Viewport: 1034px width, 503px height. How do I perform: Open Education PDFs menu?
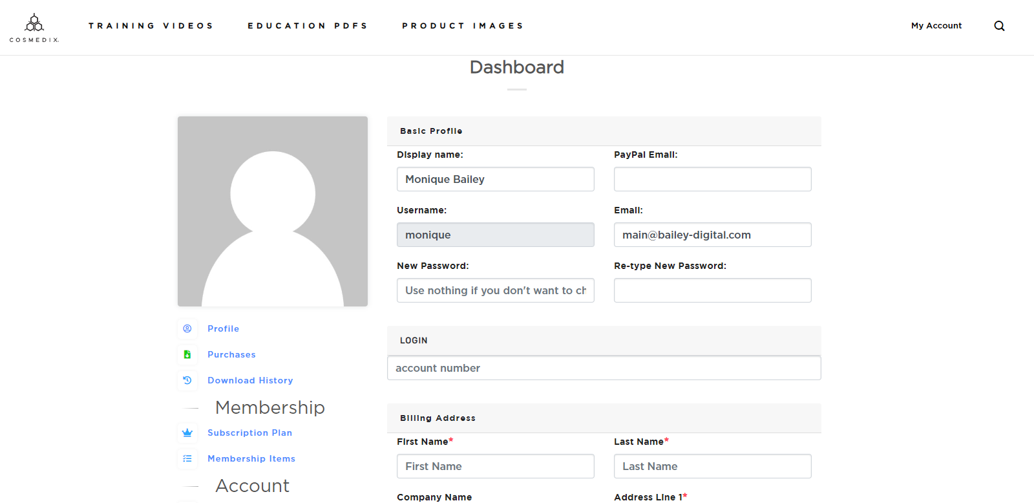[308, 26]
